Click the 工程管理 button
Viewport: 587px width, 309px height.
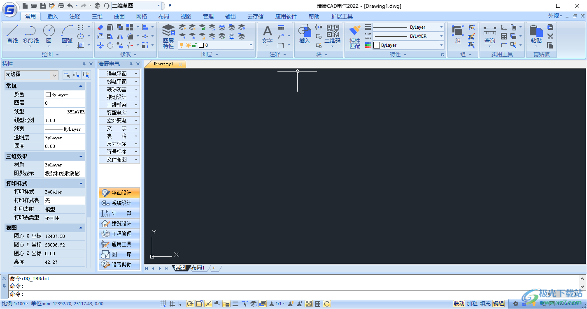(119, 234)
